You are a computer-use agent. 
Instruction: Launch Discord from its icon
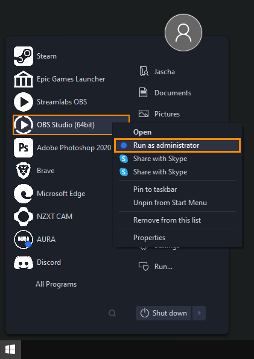tap(24, 262)
